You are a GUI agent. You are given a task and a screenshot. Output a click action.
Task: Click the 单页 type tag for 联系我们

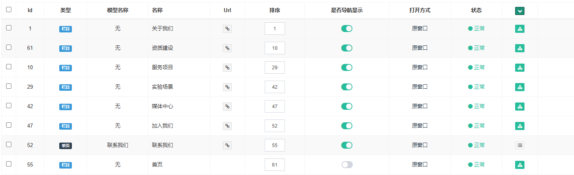65,146
